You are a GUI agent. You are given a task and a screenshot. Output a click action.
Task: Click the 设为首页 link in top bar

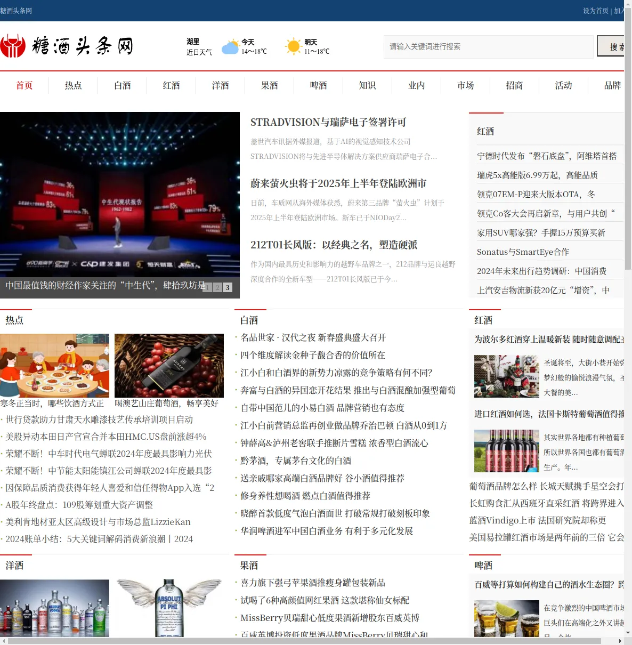[x=596, y=11]
